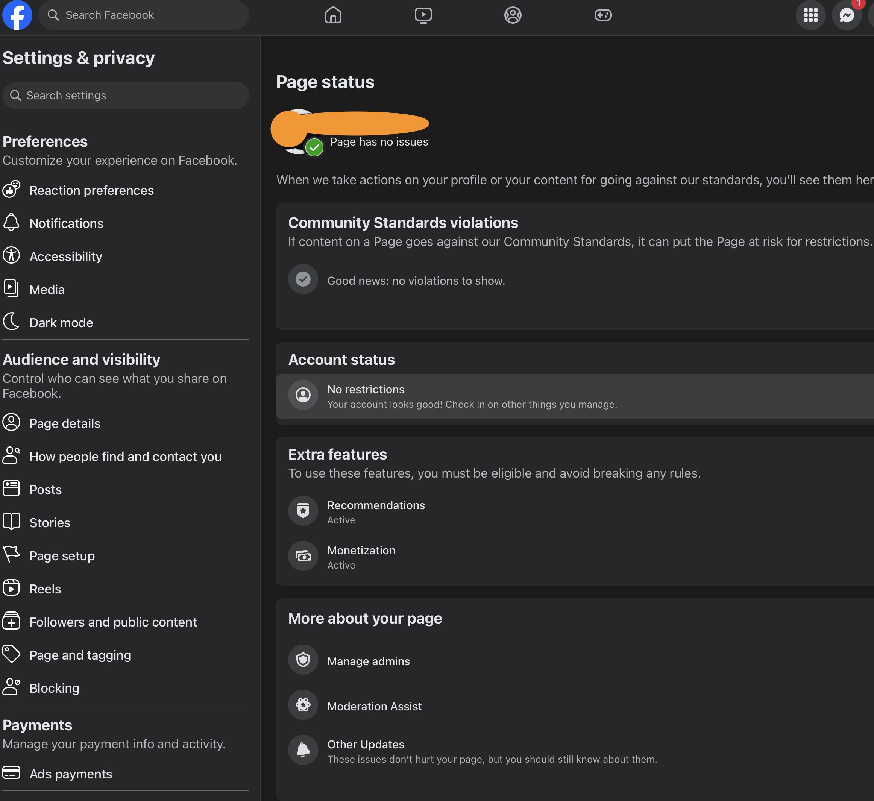
Task: Open Notifications settings
Action: point(66,223)
